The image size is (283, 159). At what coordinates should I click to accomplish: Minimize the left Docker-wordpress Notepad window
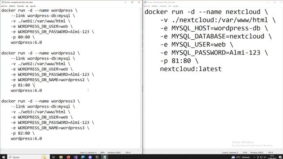[126, 2]
